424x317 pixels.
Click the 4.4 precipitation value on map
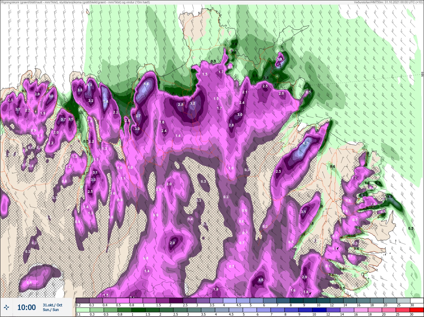(146, 84)
